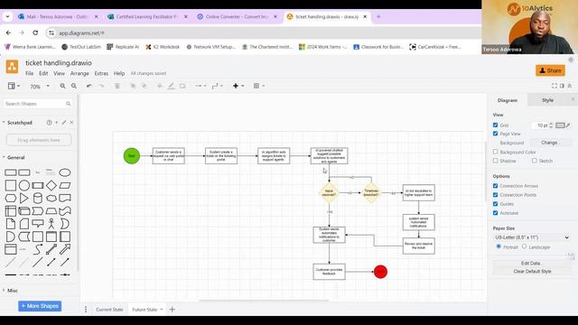This screenshot has height=325, width=578.
Task: Click the fill color bucket icon
Action: 160,86
